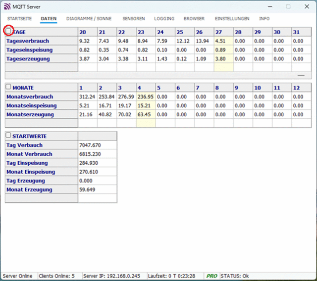This screenshot has height=281, width=317.
Task: Click the horizontal scrollbar under the TAGE table
Action: (x=158, y=76)
